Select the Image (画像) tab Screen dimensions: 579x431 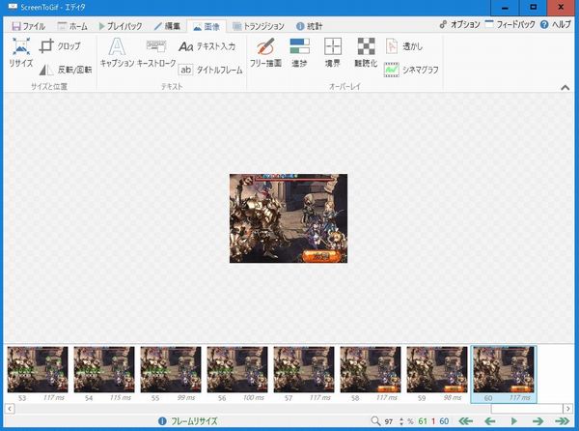click(x=207, y=26)
